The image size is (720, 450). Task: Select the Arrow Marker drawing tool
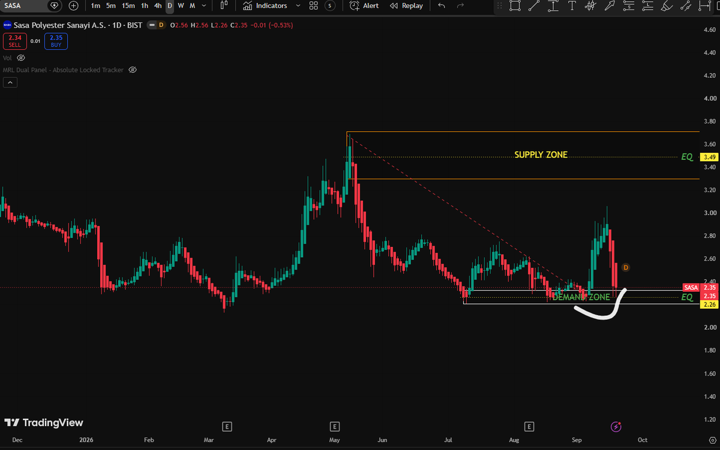pos(610,6)
